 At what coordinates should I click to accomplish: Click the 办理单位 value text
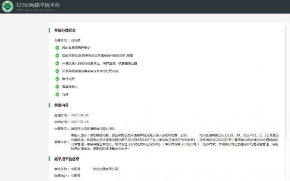pos(93,129)
